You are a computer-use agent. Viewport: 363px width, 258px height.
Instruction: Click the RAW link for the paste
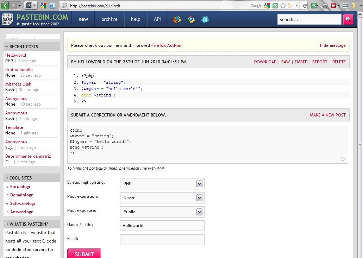[x=285, y=62]
